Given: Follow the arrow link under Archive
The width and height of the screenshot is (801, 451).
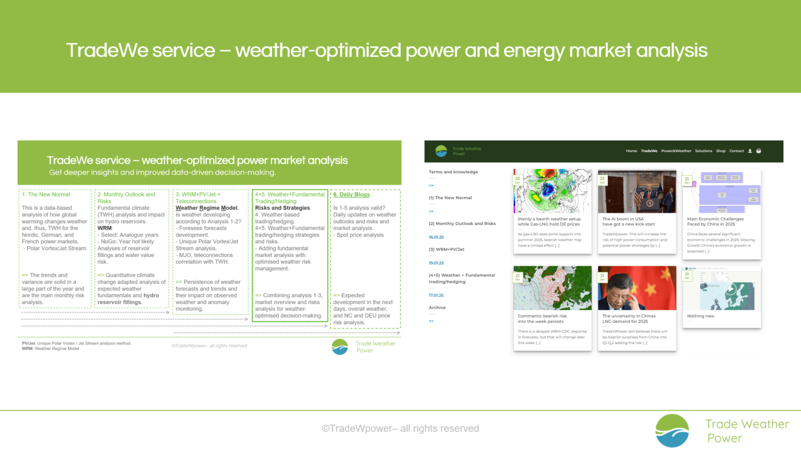Looking at the screenshot, I should coord(431,321).
